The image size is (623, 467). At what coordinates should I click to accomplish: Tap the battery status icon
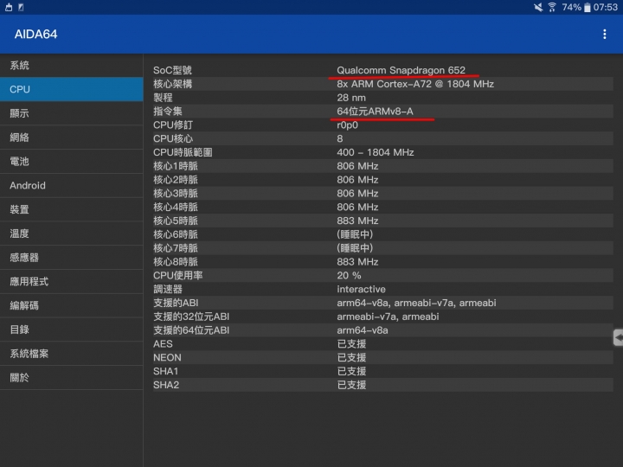[x=588, y=8]
